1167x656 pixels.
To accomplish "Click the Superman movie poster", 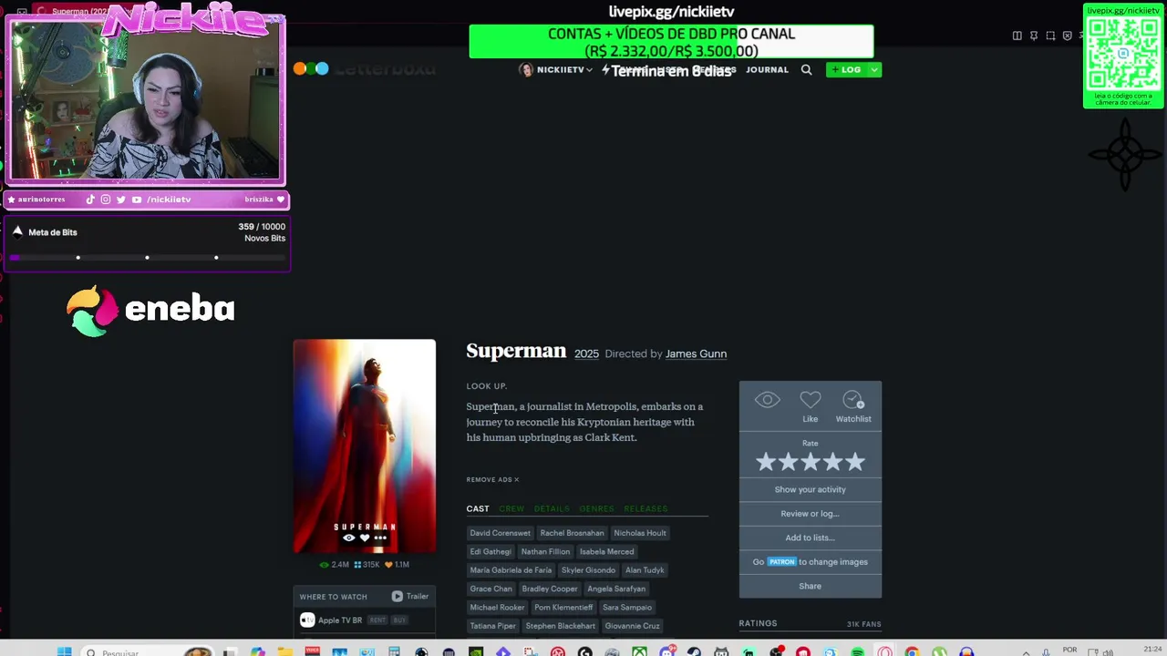I will [365, 446].
